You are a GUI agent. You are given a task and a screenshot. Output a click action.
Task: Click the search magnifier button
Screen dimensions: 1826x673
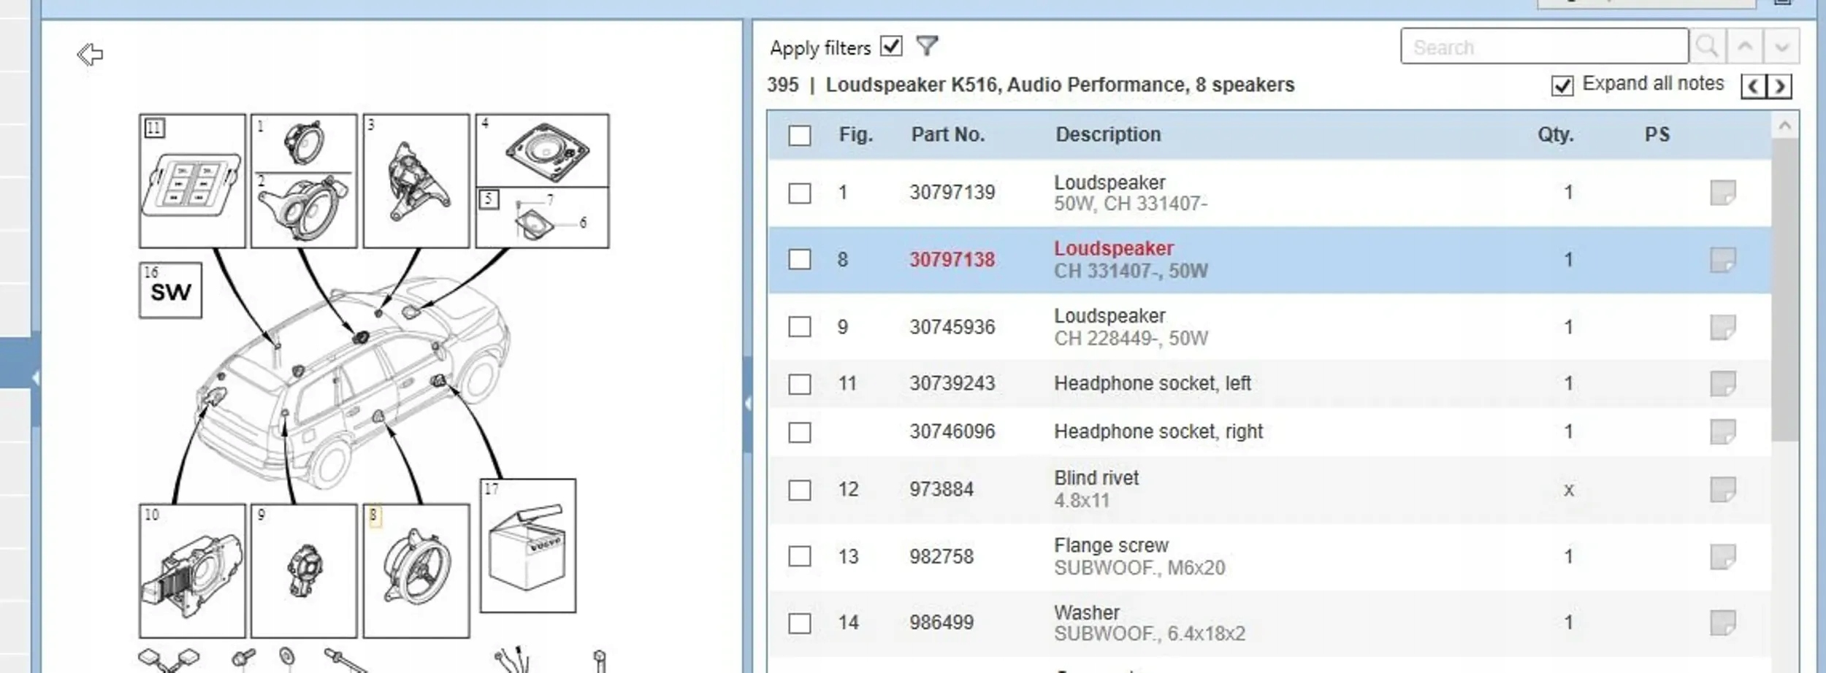[1707, 47]
